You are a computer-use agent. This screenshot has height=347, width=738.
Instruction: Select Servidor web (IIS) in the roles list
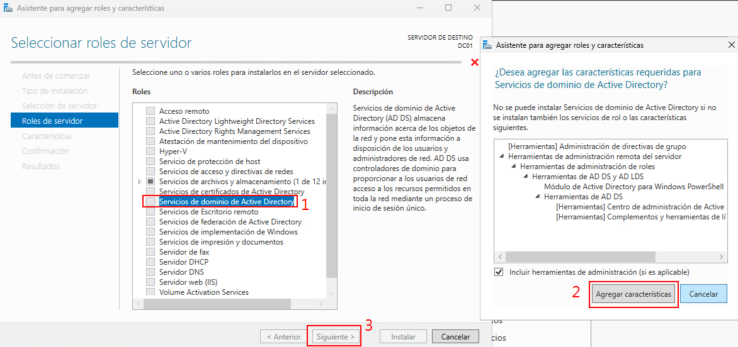(188, 282)
